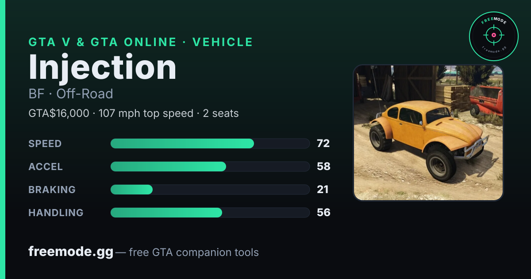Click the handling value 56
531x279 pixels.
coord(323,213)
